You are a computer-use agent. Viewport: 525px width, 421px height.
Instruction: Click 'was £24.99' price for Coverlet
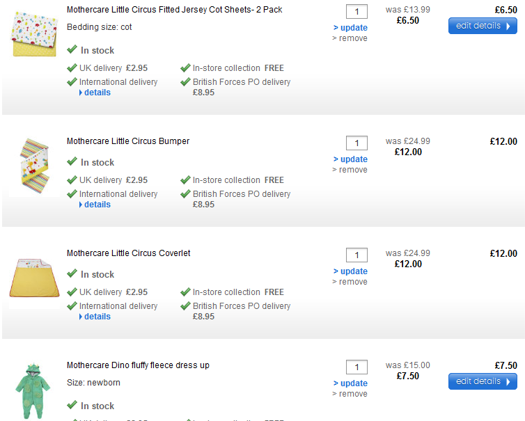pyautogui.click(x=408, y=253)
